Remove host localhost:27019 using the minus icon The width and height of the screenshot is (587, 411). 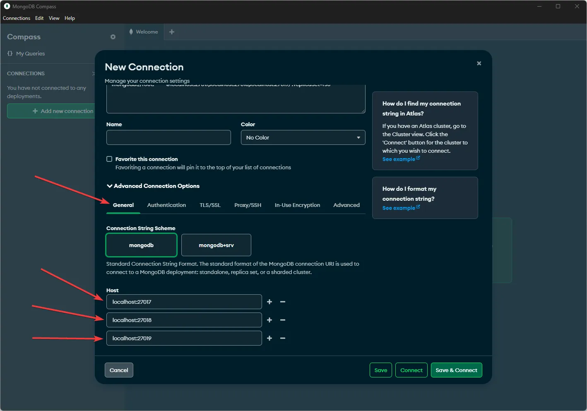coord(283,338)
